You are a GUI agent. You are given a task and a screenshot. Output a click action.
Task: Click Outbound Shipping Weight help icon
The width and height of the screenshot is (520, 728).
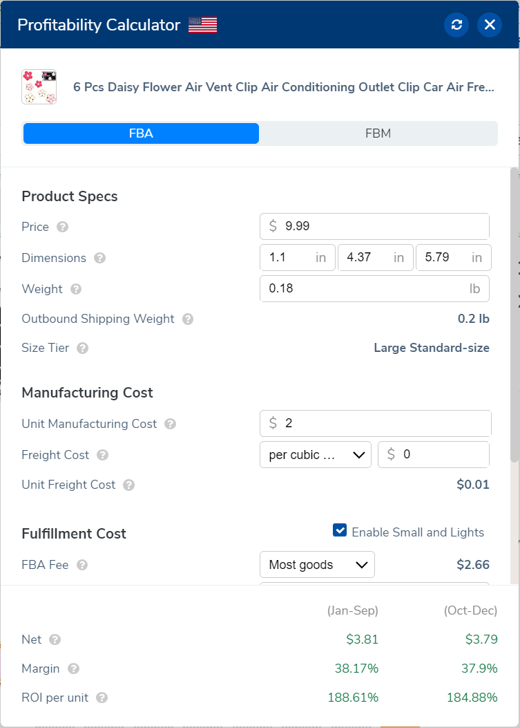(187, 319)
